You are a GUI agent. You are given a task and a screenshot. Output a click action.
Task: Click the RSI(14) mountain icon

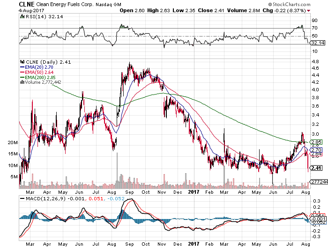22,16
